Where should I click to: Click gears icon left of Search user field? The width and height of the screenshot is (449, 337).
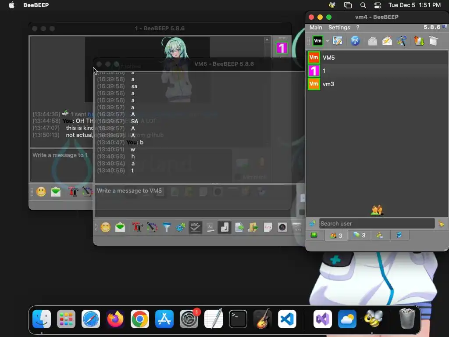[x=312, y=223]
